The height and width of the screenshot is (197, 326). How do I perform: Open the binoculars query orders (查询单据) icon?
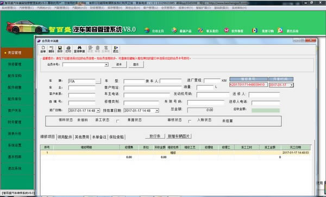[x=79, y=50]
